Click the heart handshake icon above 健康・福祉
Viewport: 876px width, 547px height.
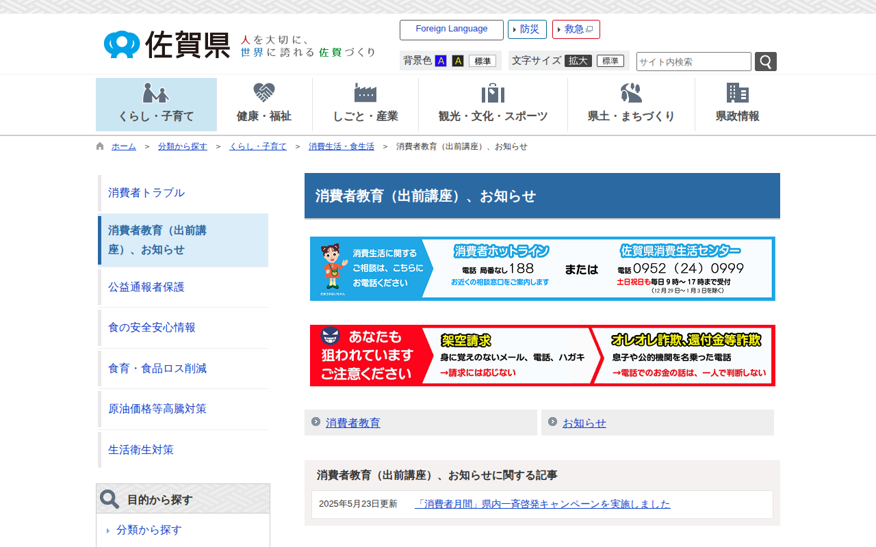click(x=264, y=93)
